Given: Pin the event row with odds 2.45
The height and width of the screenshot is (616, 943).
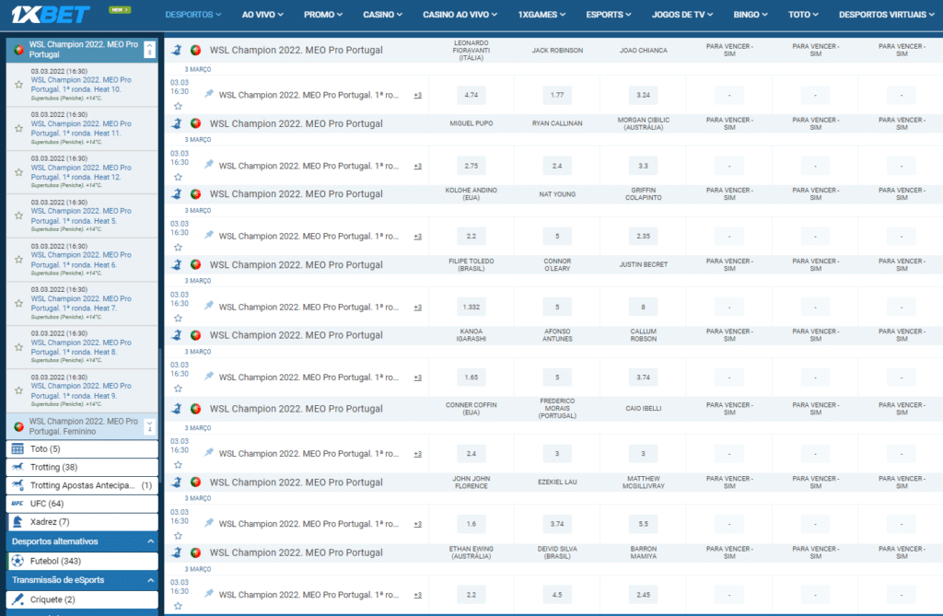Looking at the screenshot, I should [209, 593].
